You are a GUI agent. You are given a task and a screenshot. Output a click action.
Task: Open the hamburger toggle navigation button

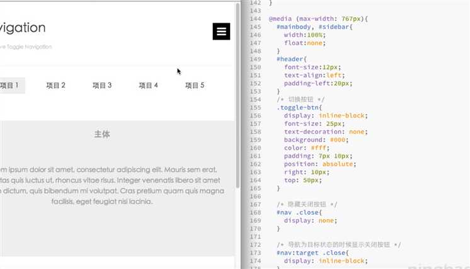point(221,31)
